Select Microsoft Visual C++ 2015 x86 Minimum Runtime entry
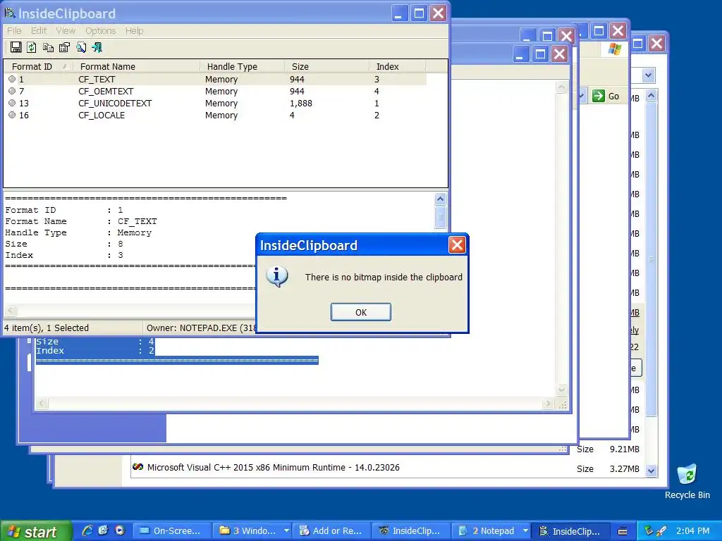This screenshot has width=722, height=541. point(273,468)
